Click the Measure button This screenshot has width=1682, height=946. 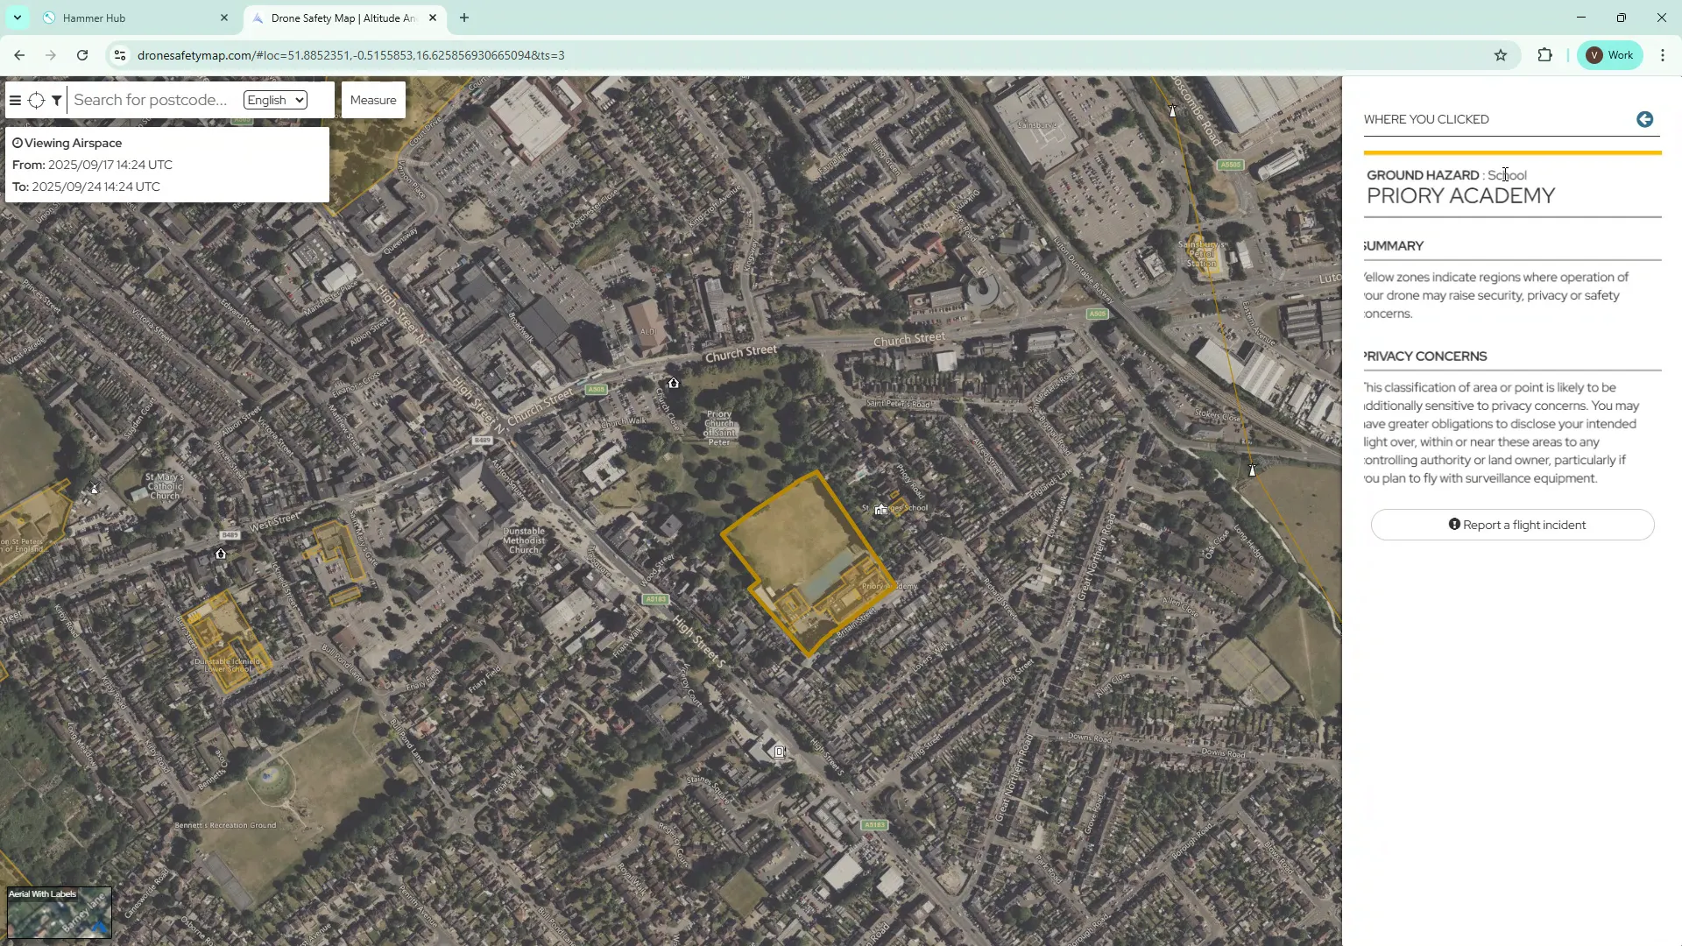(x=372, y=99)
